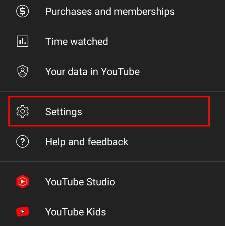Open Your data in YouTube

(x=92, y=72)
